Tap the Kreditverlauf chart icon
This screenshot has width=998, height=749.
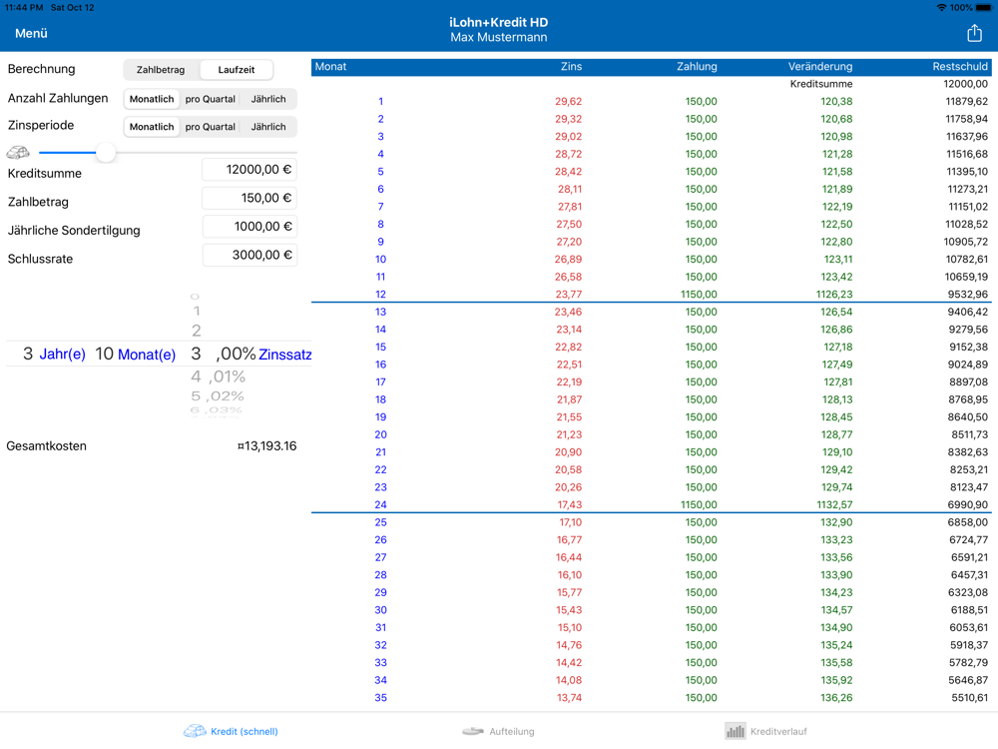(x=736, y=731)
